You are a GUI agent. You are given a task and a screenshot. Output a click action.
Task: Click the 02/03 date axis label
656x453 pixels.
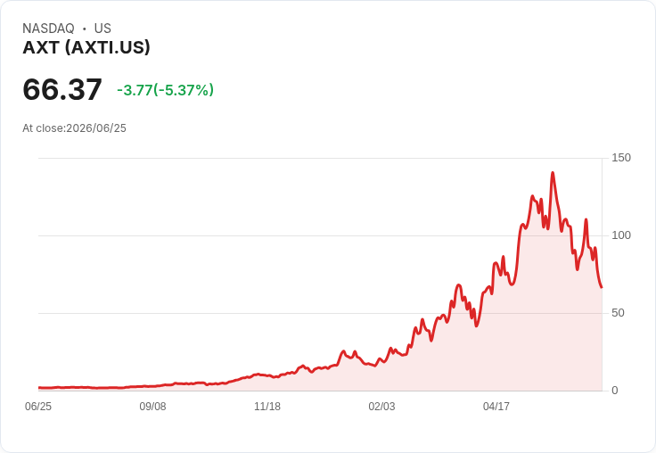pos(381,406)
